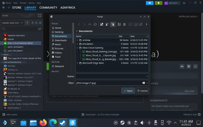203x127 pixels.
Task: Expand the andrew folder in file list
Action: pos(77,40)
